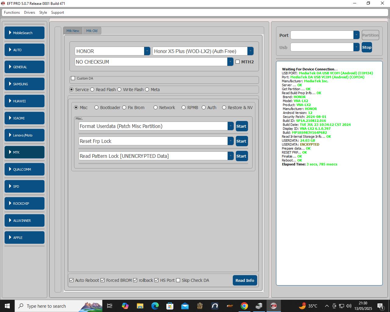Select the Fix Brom radio option

coord(124,108)
